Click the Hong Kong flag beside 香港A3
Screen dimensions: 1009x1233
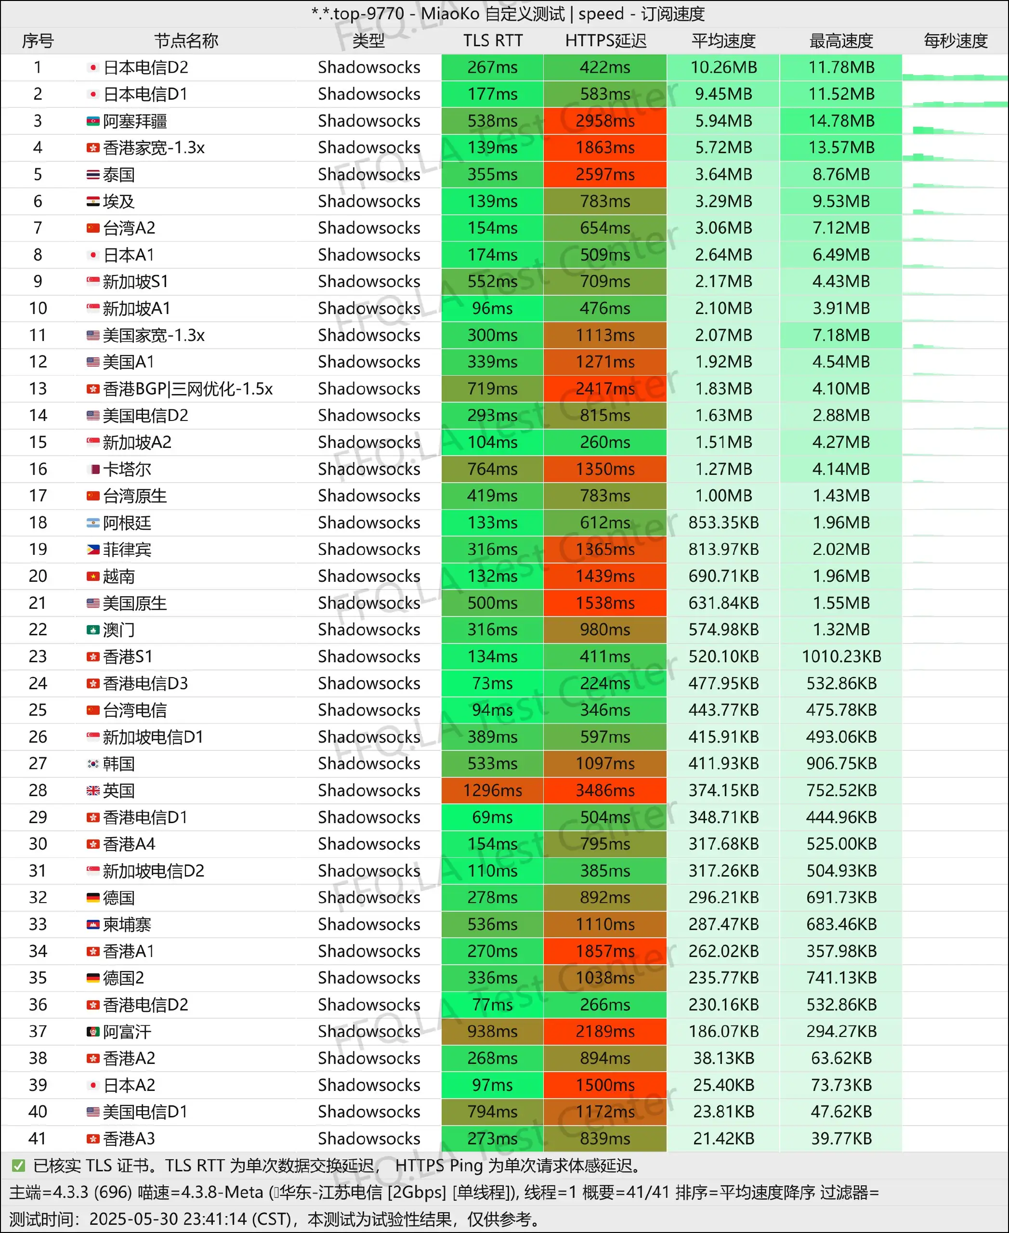[x=93, y=1139]
